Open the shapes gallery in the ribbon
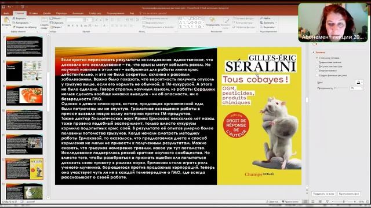 tap(191, 23)
